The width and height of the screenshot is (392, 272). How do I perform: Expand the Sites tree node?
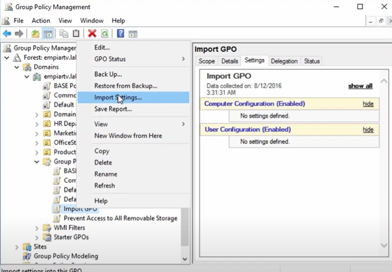point(18,247)
